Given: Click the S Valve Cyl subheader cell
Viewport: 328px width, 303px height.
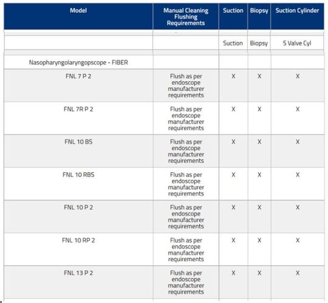Looking at the screenshot, I should [297, 43].
